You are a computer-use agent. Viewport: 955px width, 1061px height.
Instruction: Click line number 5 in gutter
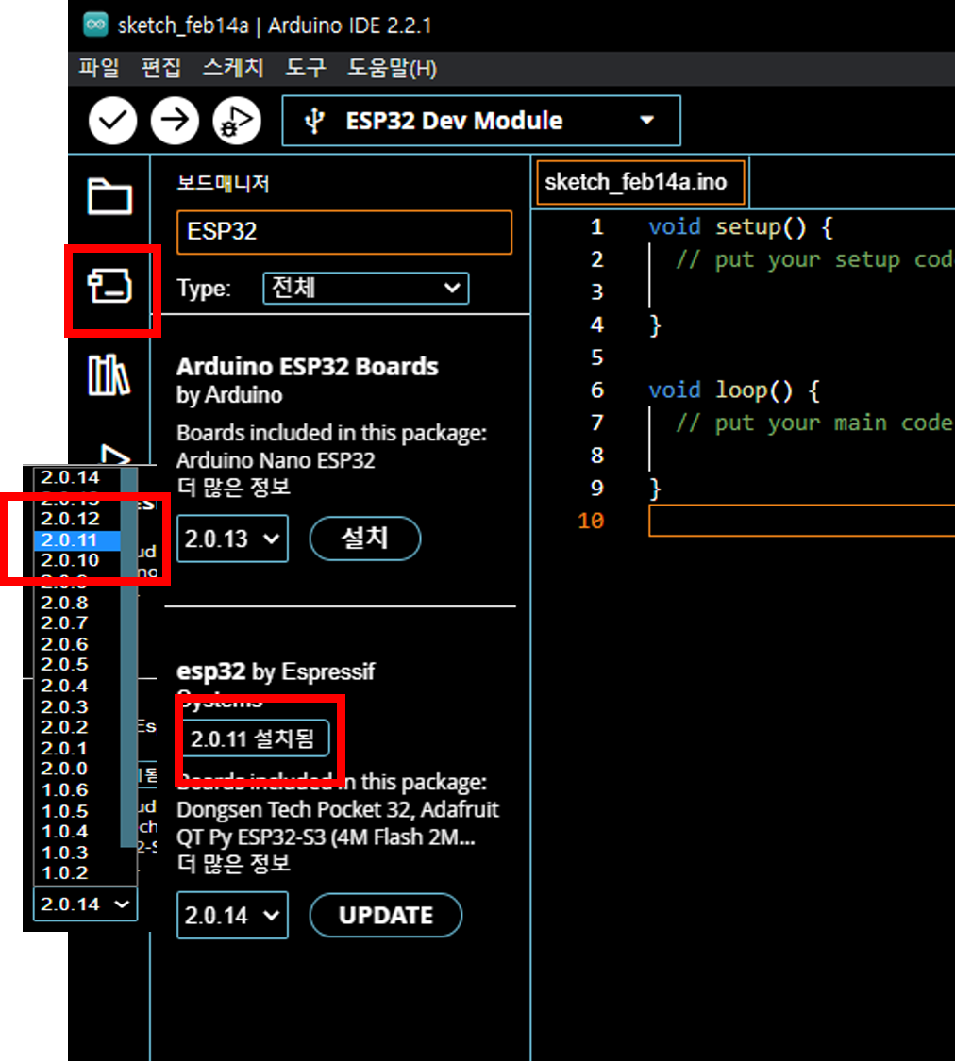click(596, 357)
